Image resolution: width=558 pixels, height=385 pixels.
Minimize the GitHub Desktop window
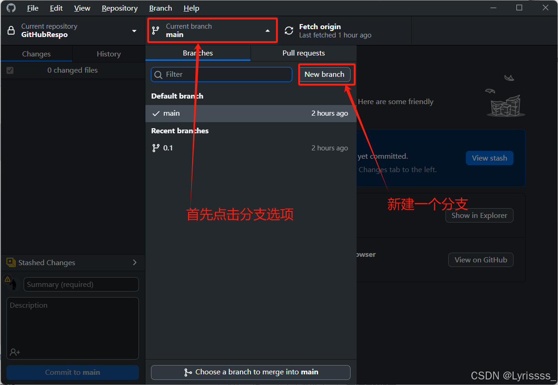pyautogui.click(x=494, y=8)
